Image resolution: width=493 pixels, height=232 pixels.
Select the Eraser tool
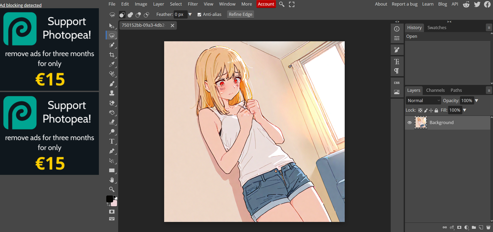[x=112, y=103]
